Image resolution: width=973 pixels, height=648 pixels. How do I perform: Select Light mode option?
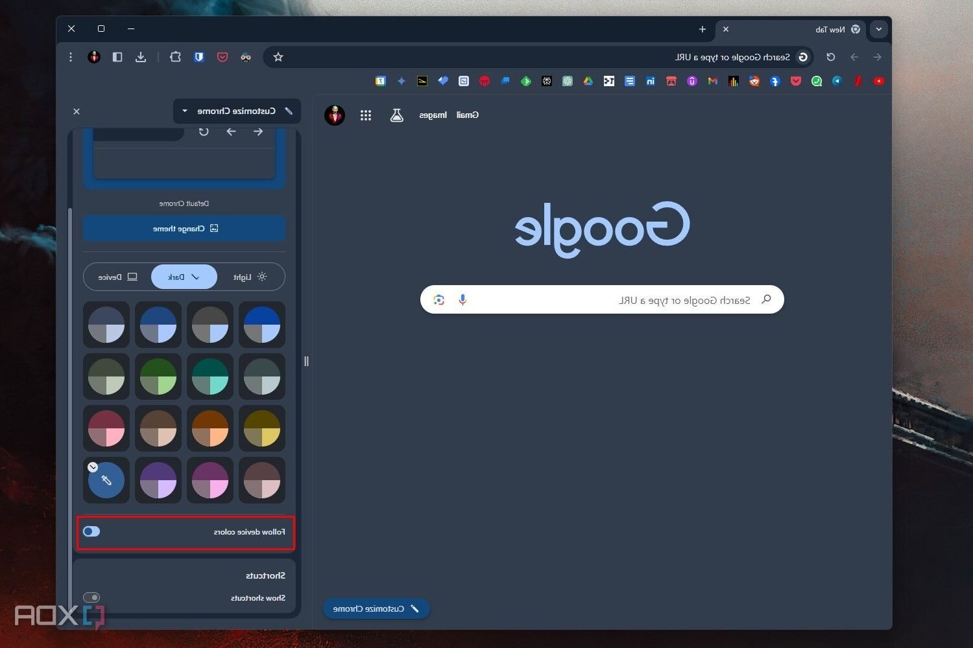point(250,277)
